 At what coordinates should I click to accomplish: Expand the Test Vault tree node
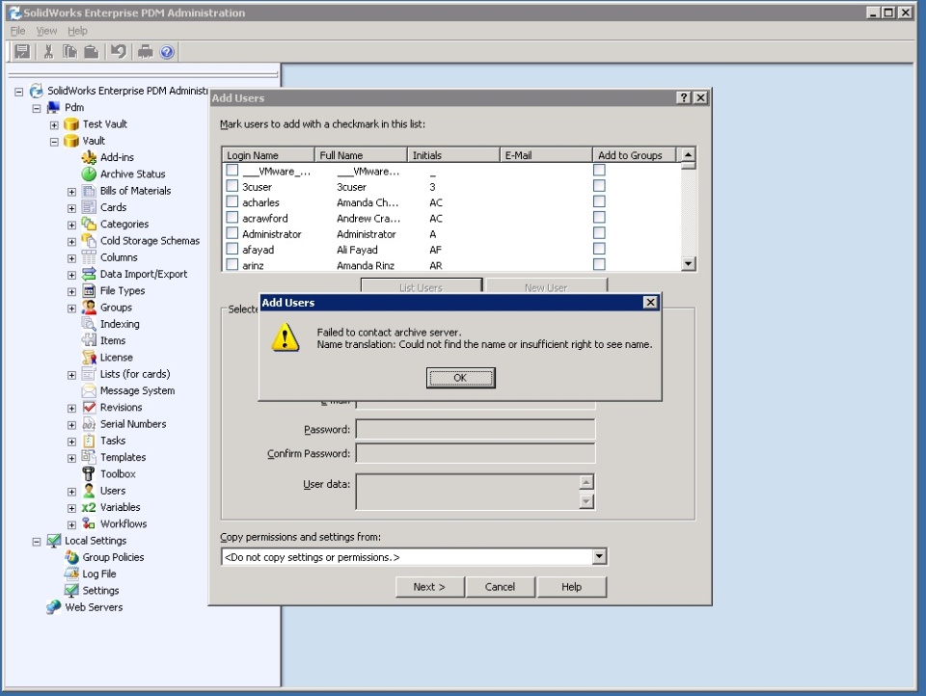pyautogui.click(x=54, y=125)
